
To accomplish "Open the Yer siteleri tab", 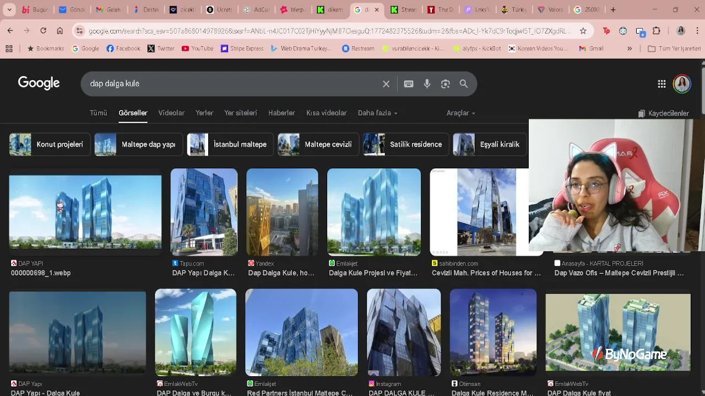I will [241, 113].
